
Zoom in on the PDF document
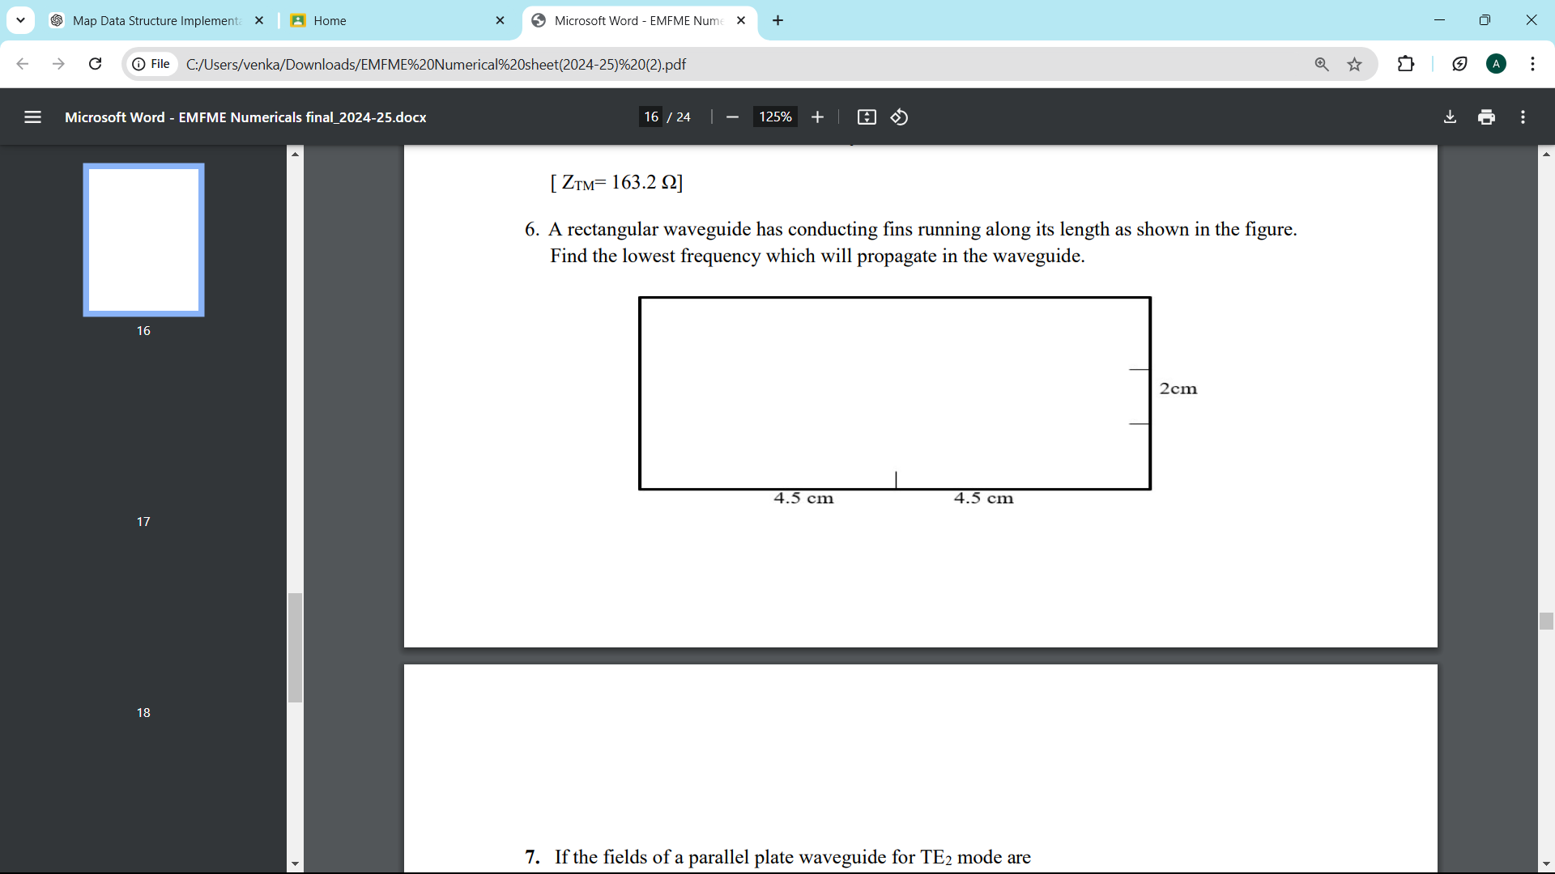point(817,117)
